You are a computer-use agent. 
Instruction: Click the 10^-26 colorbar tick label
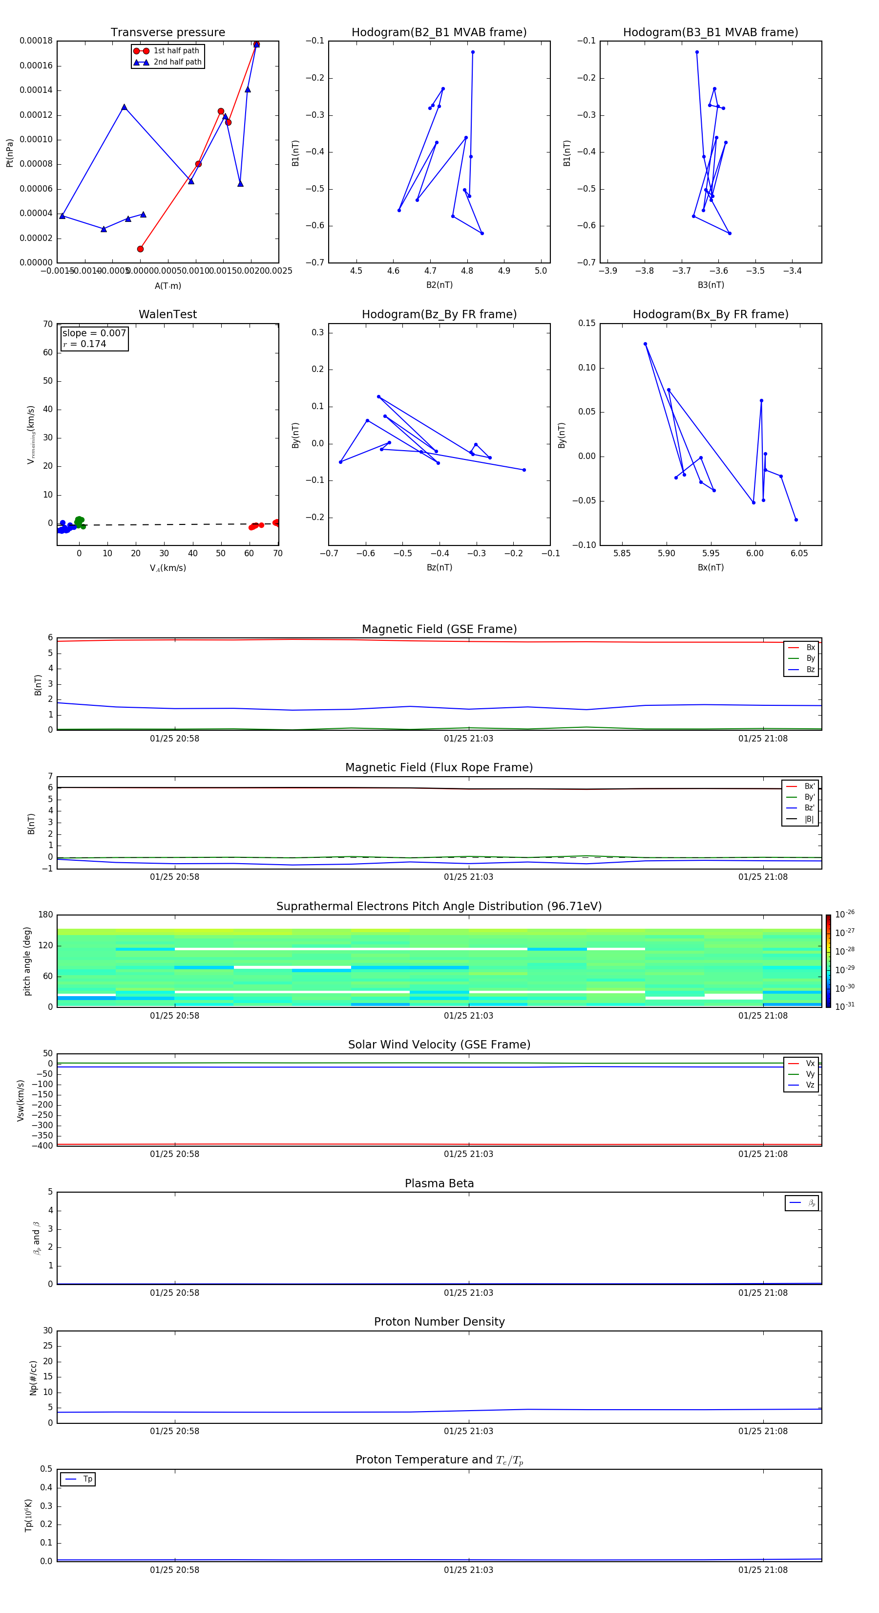click(x=845, y=914)
